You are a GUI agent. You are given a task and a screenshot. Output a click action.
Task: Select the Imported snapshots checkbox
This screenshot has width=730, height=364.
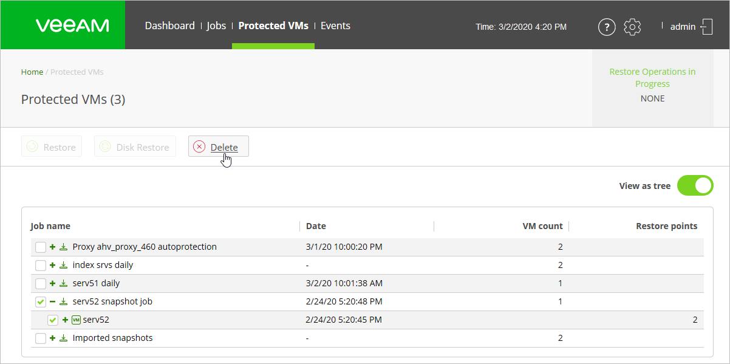tap(41, 338)
